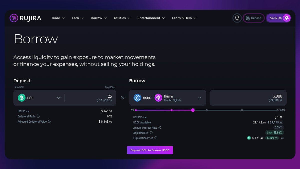The image size is (300, 169).
Task: Open the Trade menu
Action: click(58, 18)
